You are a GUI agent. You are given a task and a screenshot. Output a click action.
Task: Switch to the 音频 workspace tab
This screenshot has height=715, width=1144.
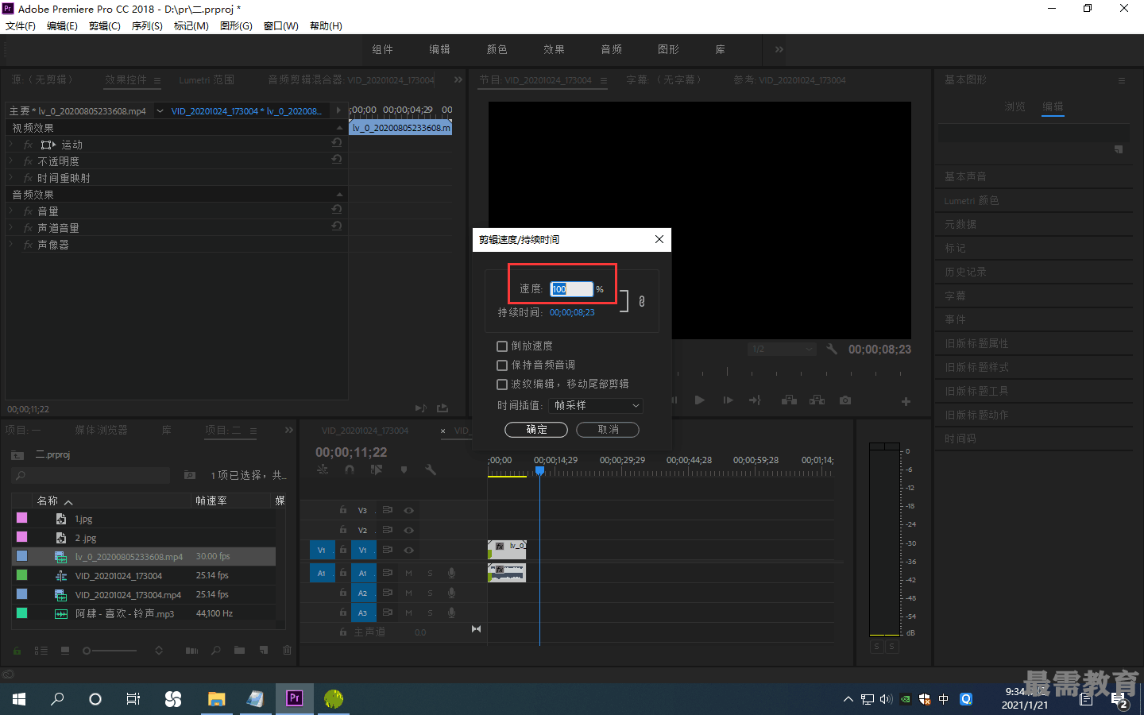(x=612, y=49)
